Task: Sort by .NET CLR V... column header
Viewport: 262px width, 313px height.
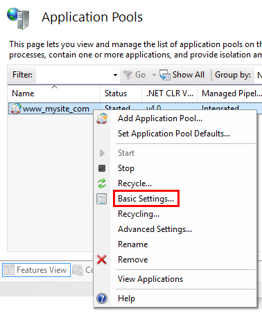Action: pyautogui.click(x=169, y=93)
